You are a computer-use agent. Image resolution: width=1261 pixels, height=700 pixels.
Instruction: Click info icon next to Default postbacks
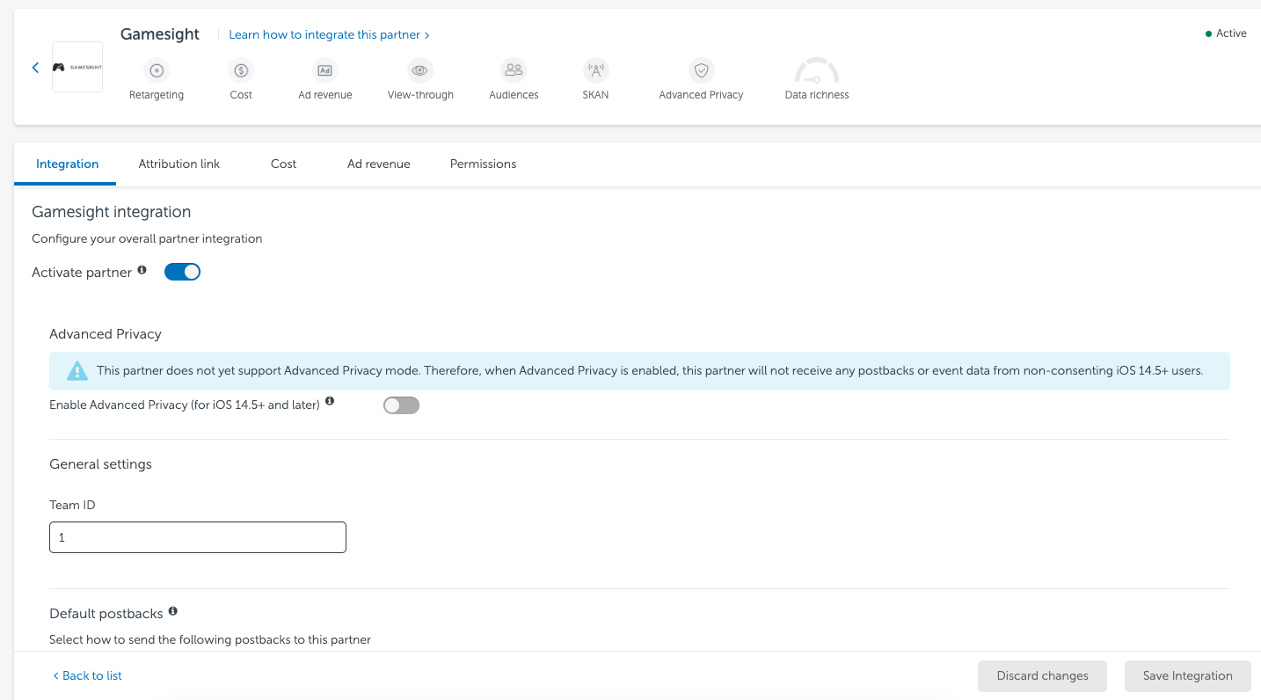pyautogui.click(x=172, y=611)
